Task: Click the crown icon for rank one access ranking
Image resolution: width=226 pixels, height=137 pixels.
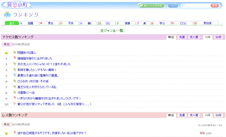Action: pos(6,53)
